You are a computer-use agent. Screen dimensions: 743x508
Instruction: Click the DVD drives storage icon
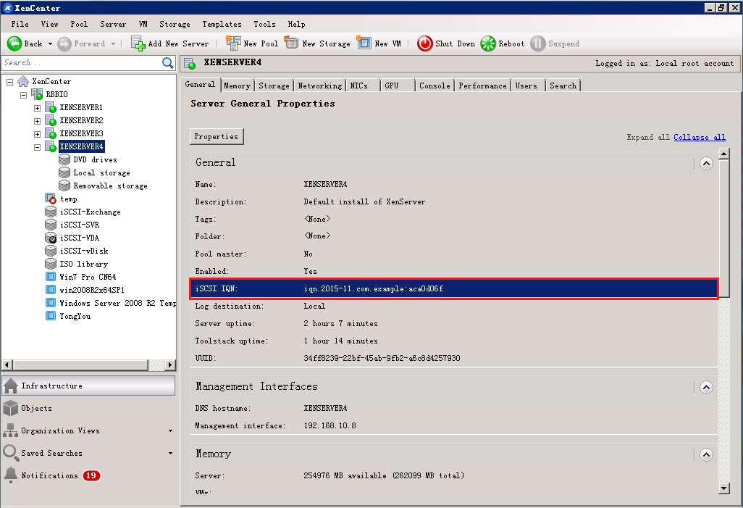pos(64,159)
